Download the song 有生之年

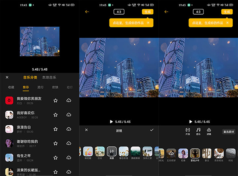[x=69, y=158]
